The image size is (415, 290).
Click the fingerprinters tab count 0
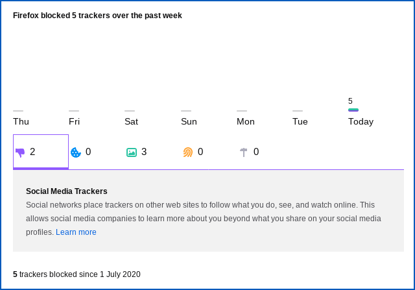[200, 152]
